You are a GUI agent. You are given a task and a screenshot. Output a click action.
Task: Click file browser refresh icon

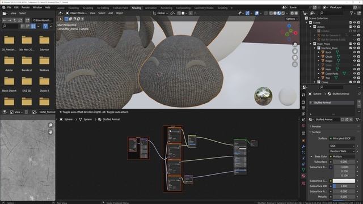pos(20,20)
